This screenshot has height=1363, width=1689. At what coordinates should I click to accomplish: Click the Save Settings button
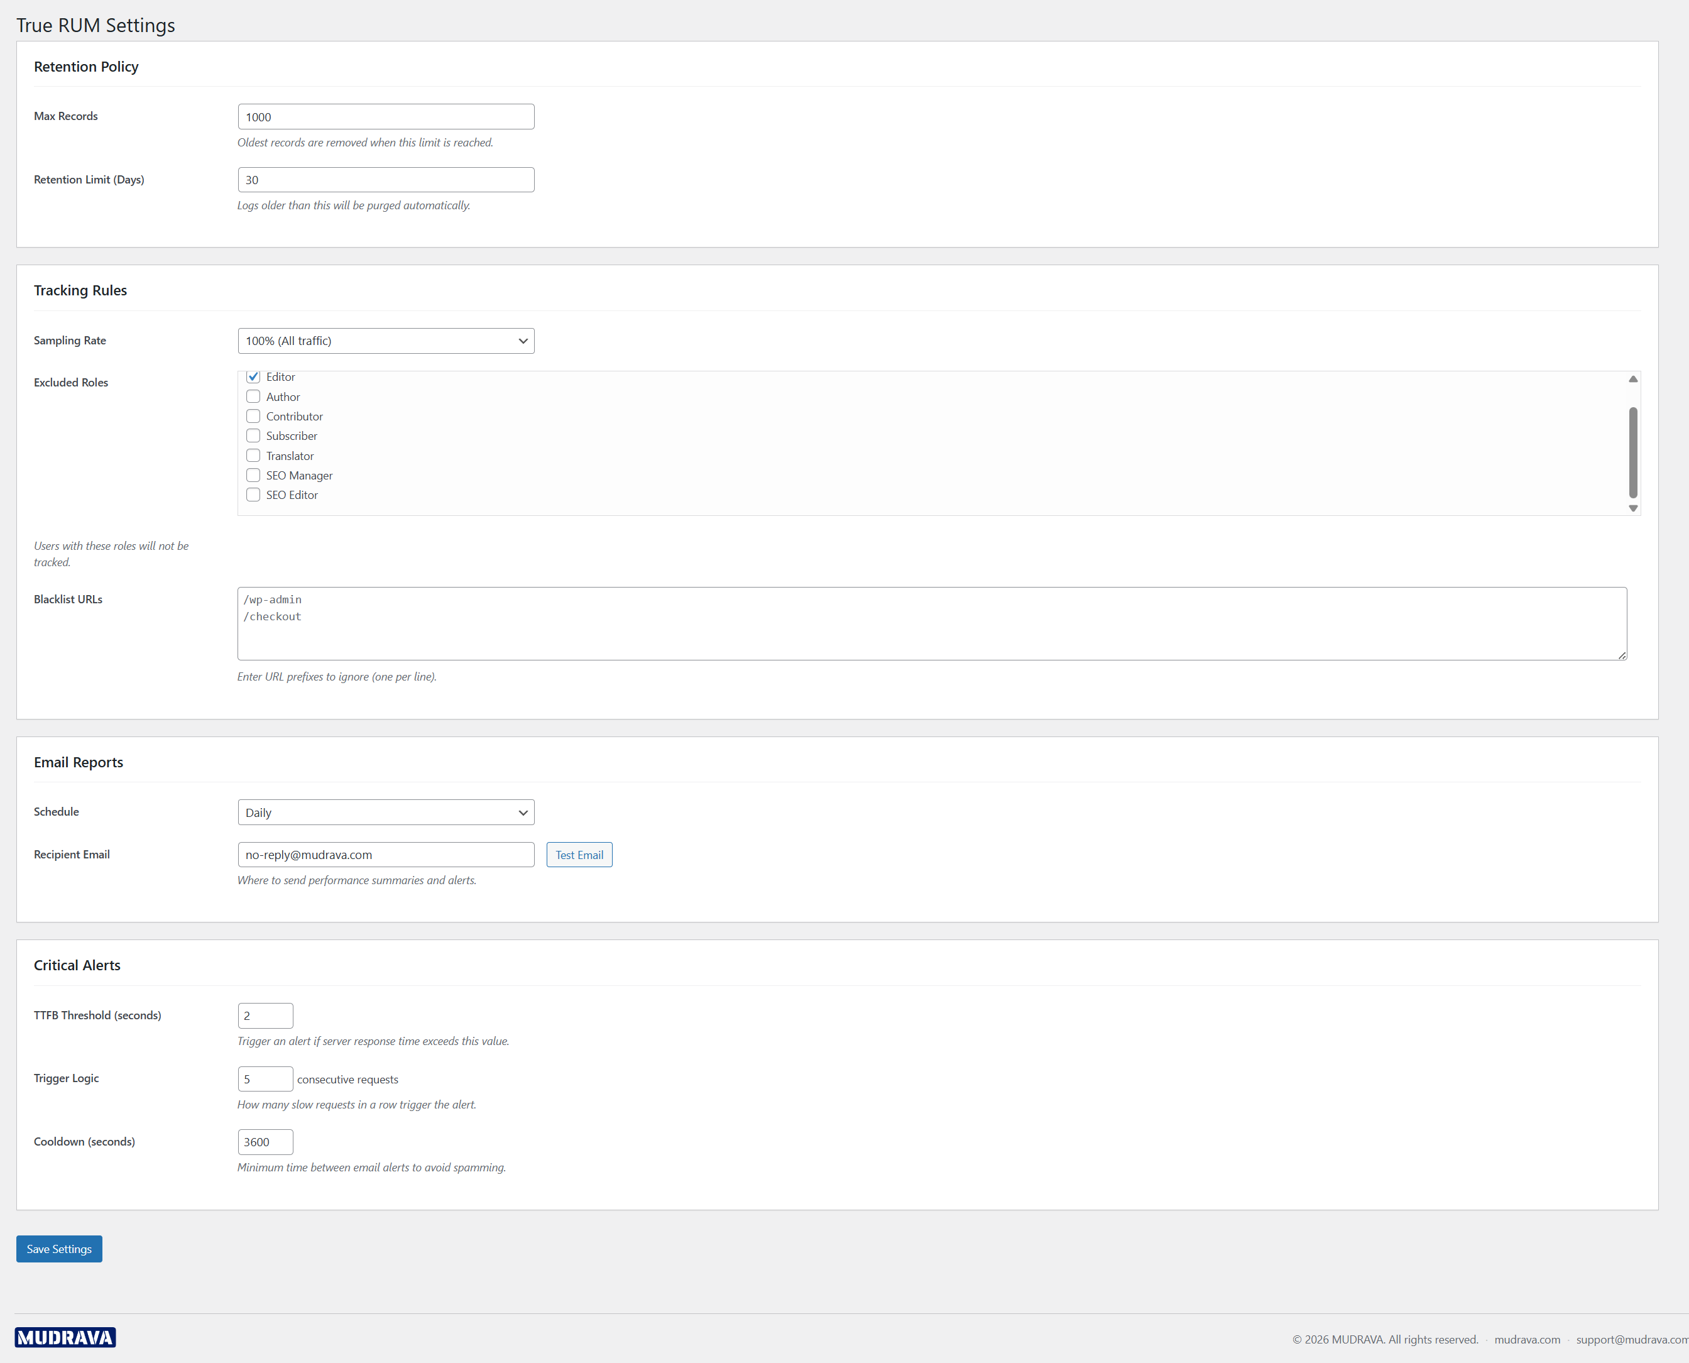point(58,1249)
